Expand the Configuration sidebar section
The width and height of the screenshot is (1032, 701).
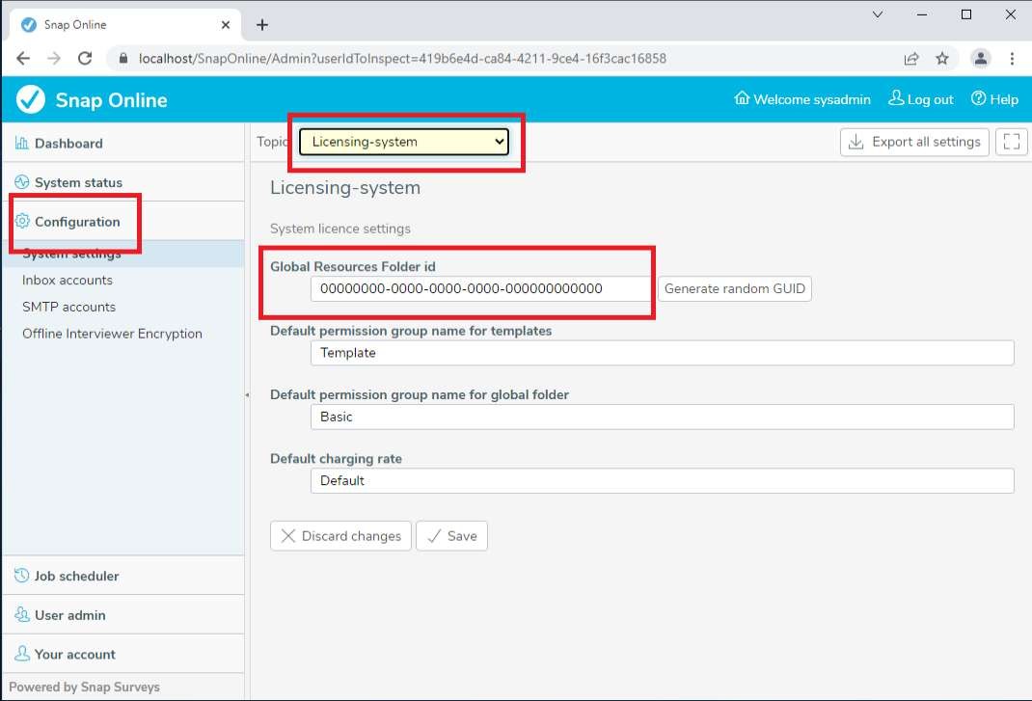click(x=77, y=222)
